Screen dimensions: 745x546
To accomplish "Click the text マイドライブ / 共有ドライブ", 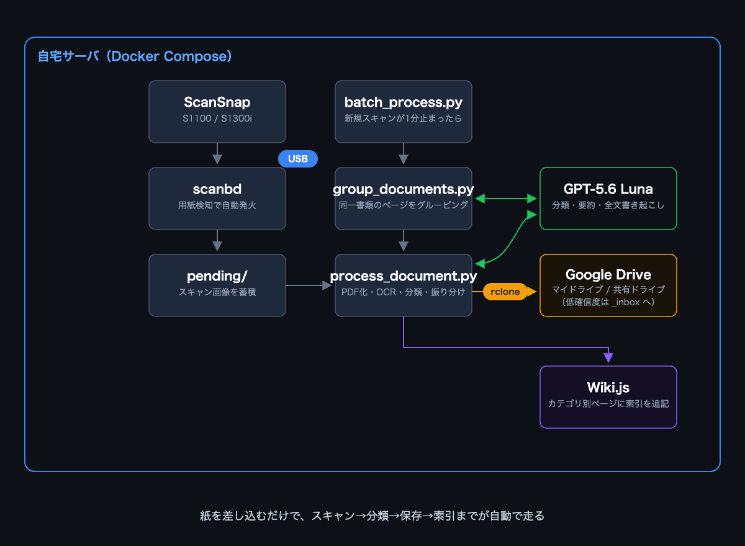I will click(608, 290).
